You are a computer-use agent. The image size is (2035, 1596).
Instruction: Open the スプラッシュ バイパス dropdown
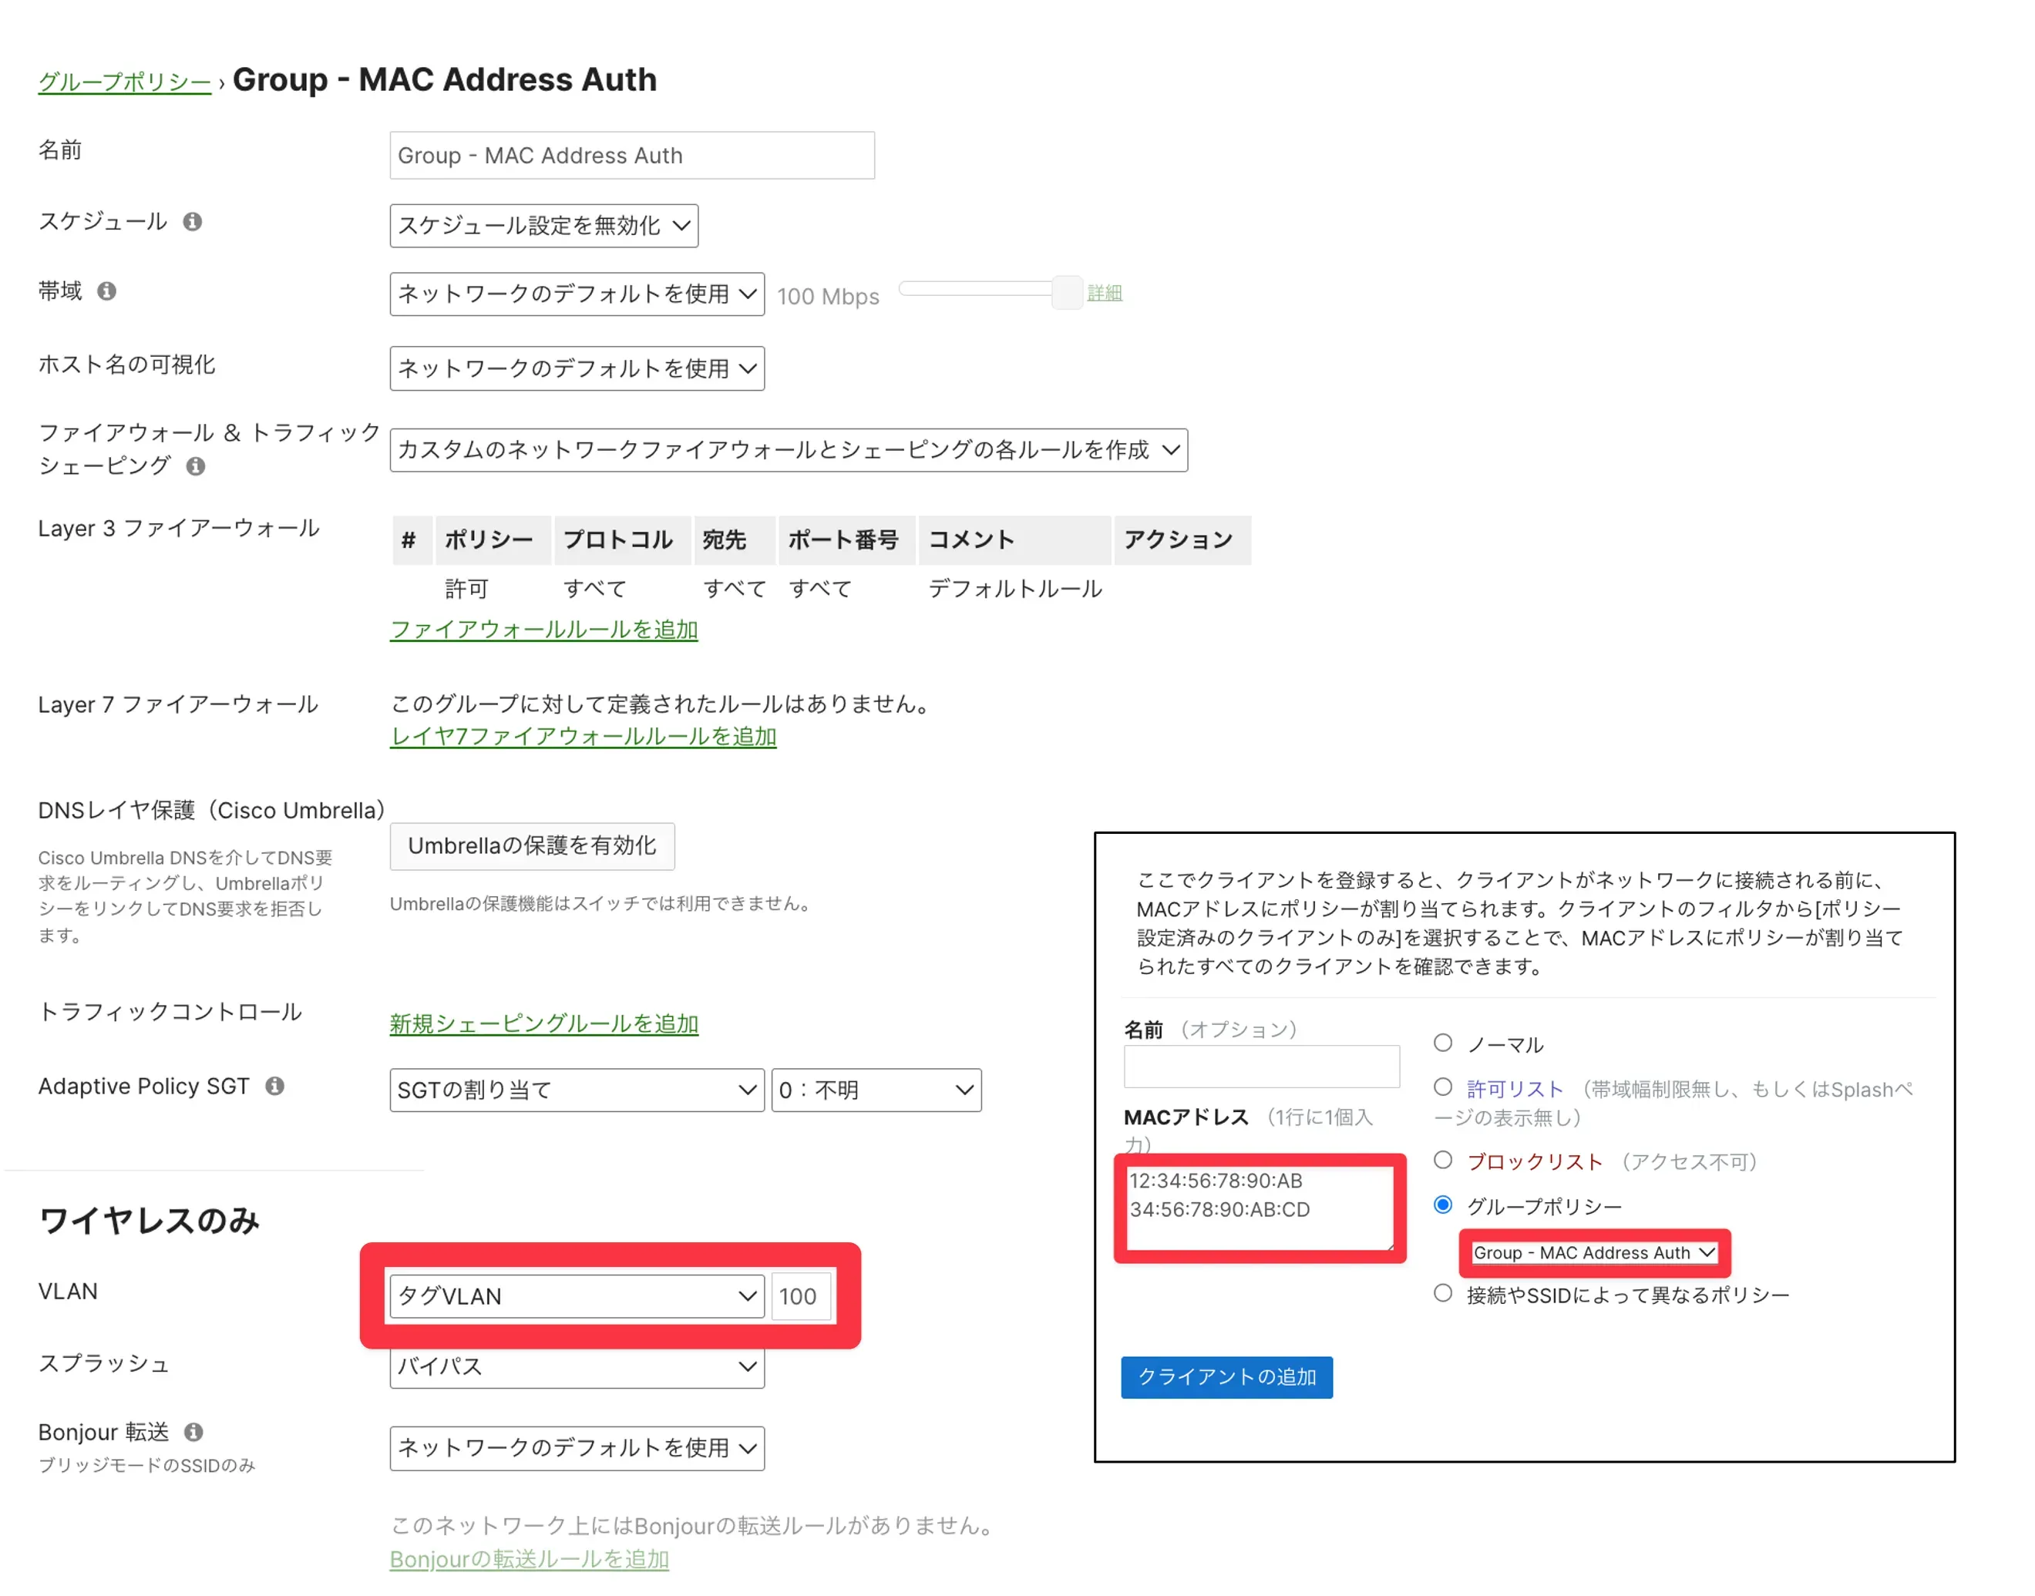[577, 1368]
